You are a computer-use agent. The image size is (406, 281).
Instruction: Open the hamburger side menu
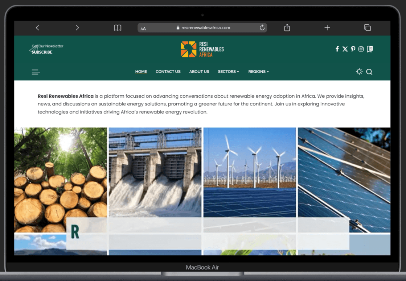click(36, 72)
